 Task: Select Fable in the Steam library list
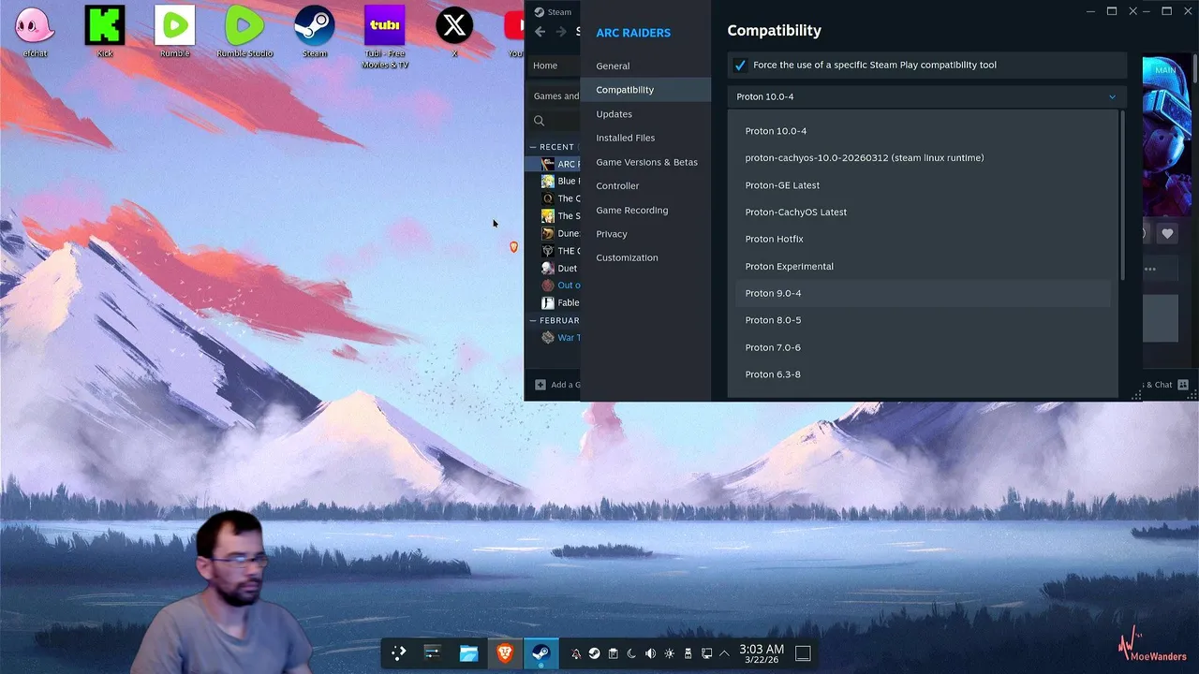click(560, 303)
